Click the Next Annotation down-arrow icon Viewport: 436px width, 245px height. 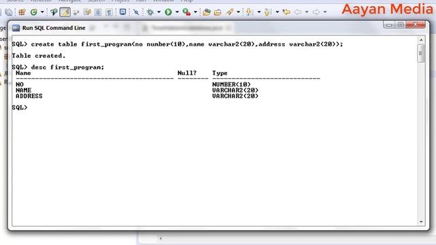(x=249, y=12)
